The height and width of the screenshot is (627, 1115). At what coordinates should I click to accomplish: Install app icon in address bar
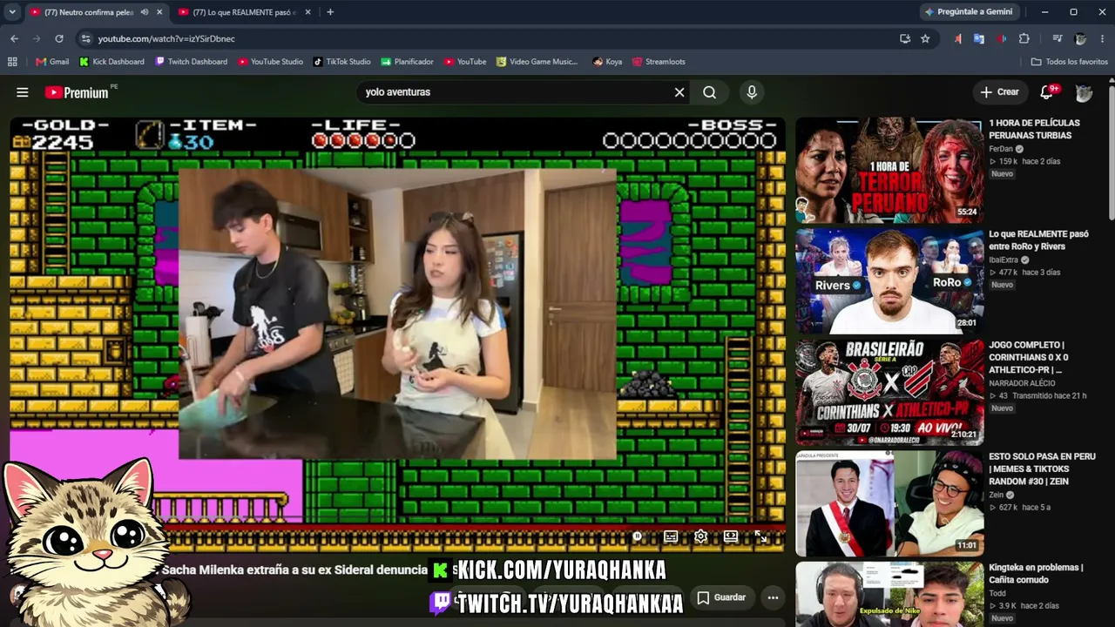[905, 38]
